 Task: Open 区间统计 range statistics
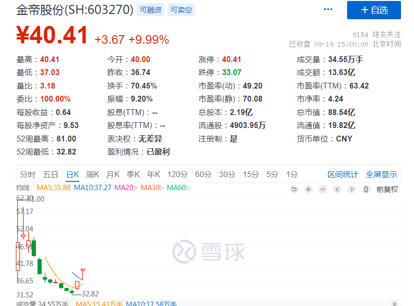(x=343, y=174)
